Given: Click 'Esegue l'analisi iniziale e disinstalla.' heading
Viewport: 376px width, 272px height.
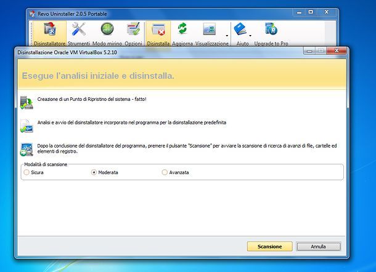Looking at the screenshot, I should [x=98, y=76].
